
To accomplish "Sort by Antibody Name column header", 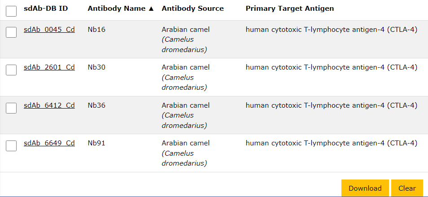I will click(117, 9).
